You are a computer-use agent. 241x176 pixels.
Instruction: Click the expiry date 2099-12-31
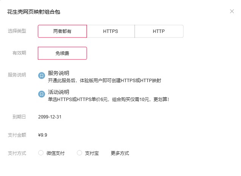(x=50, y=117)
